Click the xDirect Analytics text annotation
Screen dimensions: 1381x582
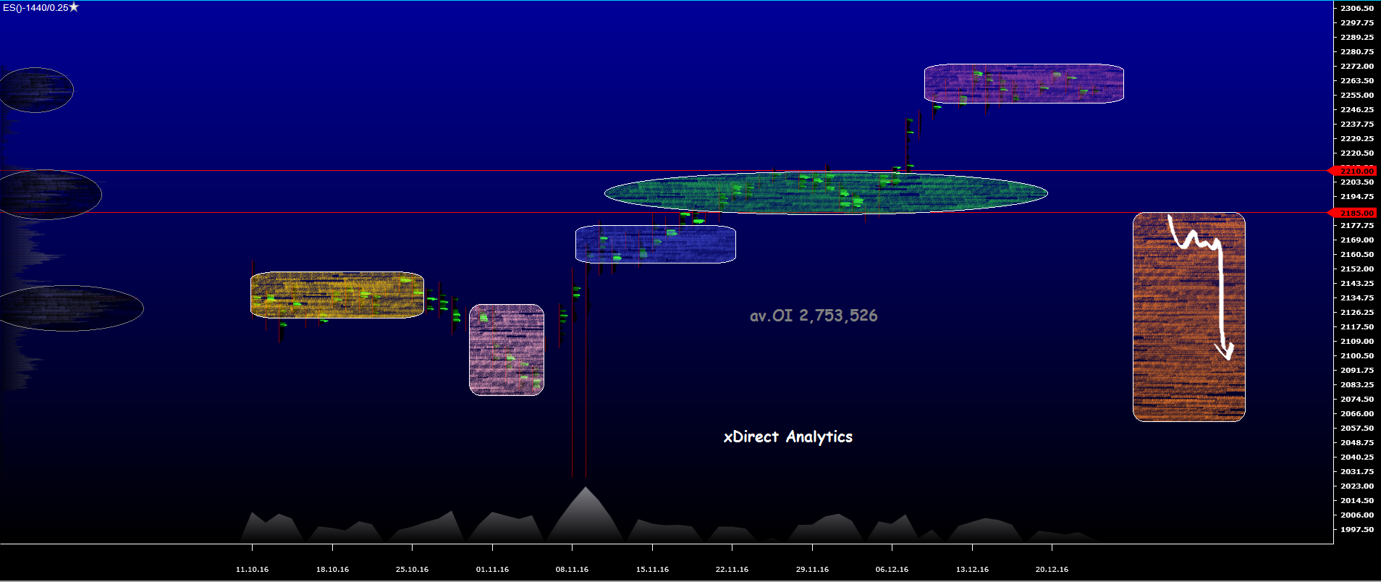pyautogui.click(x=787, y=436)
